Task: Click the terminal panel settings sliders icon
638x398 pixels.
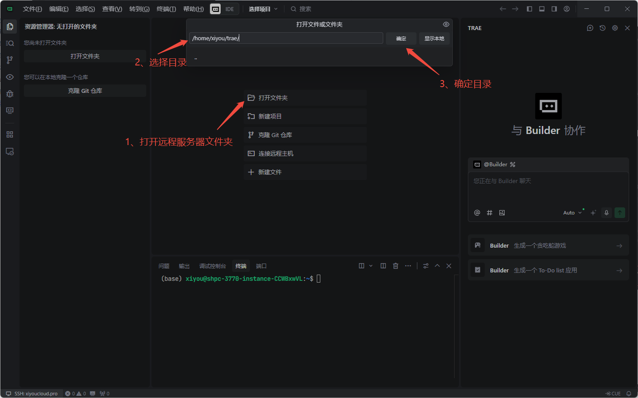Action: pyautogui.click(x=426, y=266)
